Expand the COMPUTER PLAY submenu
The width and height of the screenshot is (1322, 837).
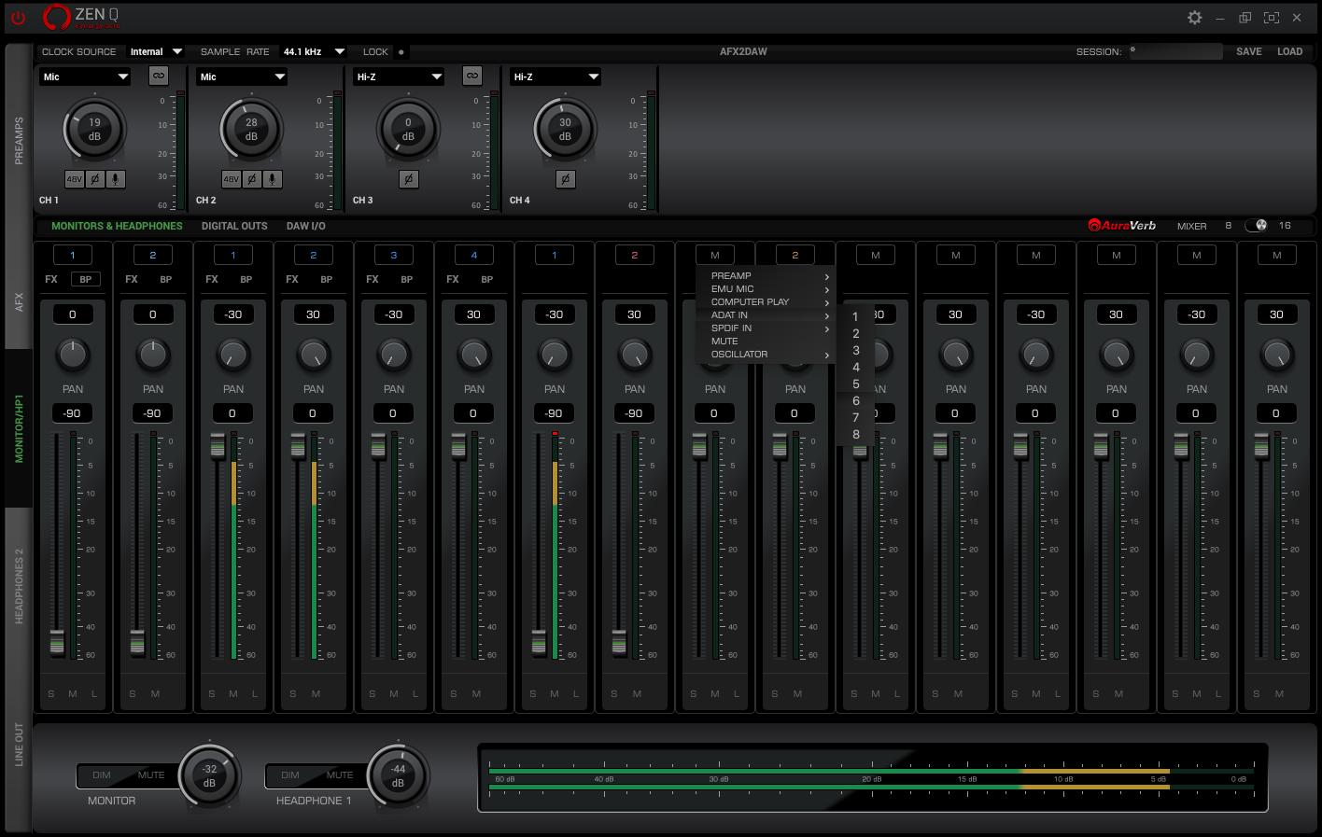click(766, 302)
